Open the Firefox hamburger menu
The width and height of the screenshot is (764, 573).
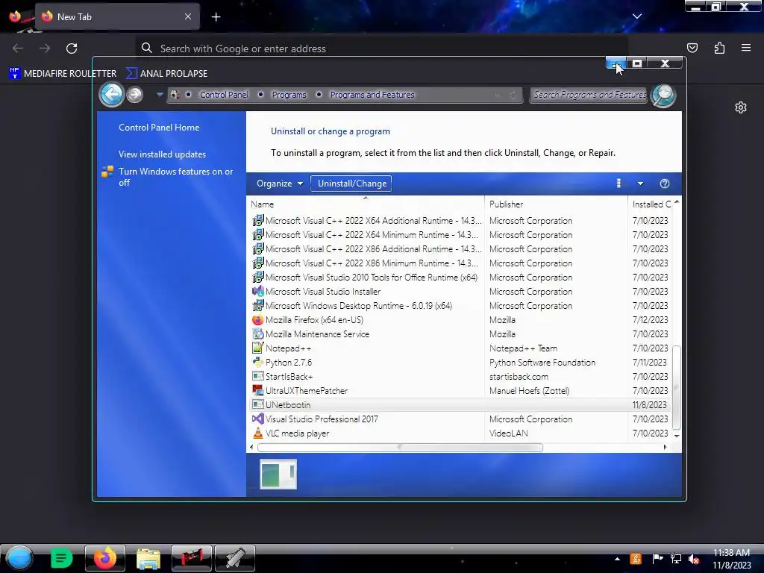(x=746, y=48)
